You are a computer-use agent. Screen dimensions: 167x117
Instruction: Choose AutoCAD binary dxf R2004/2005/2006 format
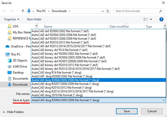point(98,57)
